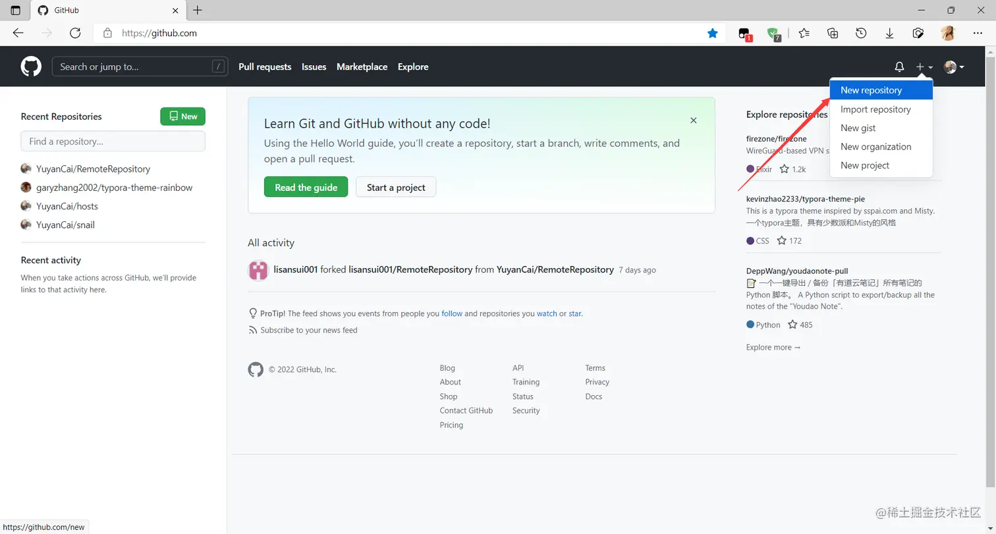Screen dimensions: 996x534
Task: Open the About footer link
Action: pyautogui.click(x=451, y=382)
